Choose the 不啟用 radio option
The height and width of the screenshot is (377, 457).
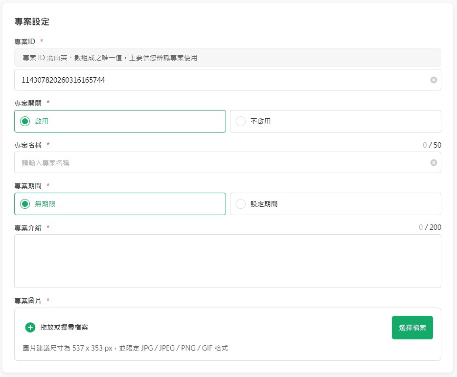[241, 121]
